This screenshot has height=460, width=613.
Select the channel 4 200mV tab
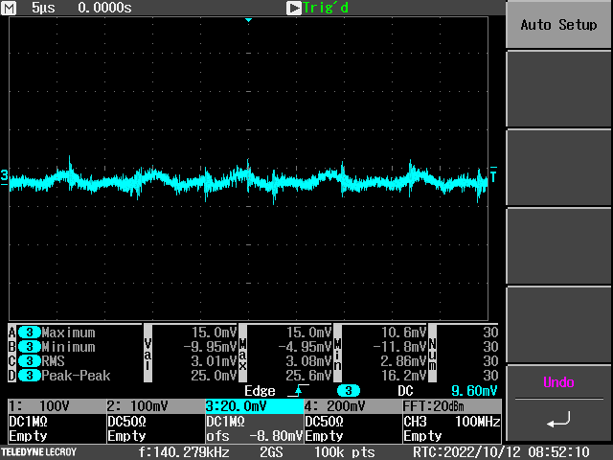[352, 406]
